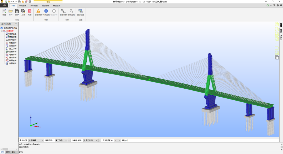Viewport: 283px width, 154px height.
Task: Select the 属性 tab at bottom left
Action: (13, 152)
